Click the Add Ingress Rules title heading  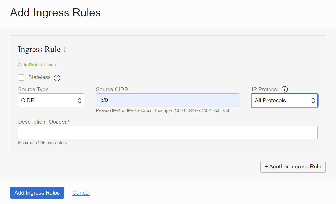(56, 13)
